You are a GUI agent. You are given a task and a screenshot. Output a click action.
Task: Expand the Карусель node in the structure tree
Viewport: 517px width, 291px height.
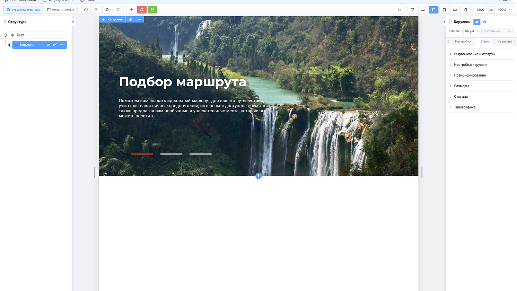click(10, 45)
